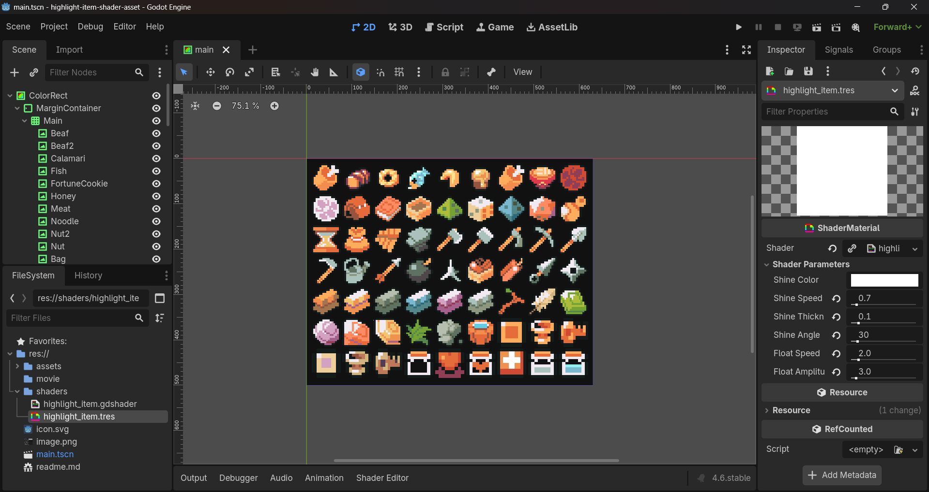Open the highlight_item.tres resource dropdown
The height and width of the screenshot is (492, 929).
[833, 90]
